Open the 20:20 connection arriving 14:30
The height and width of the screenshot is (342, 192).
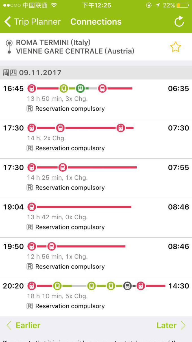click(96, 296)
